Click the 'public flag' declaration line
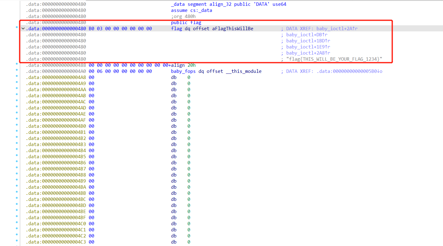This screenshot has height=246, width=443. click(186, 23)
